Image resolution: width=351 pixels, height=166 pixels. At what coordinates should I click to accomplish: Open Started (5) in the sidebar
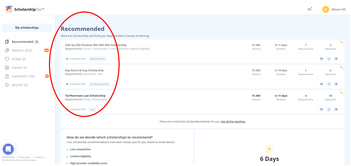click(20, 68)
